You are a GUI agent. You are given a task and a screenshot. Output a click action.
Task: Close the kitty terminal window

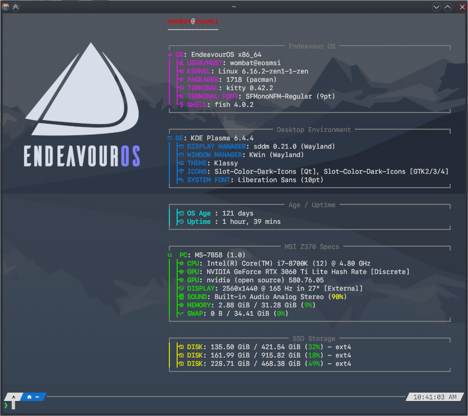pyautogui.click(x=462, y=7)
